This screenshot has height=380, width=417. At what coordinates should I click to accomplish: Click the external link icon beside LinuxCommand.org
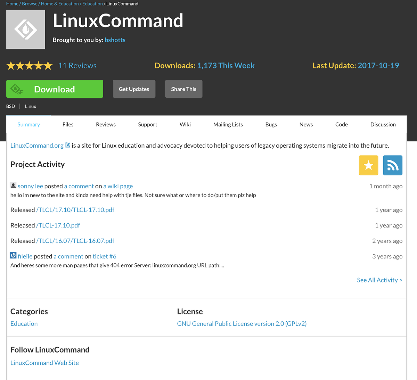68,145
